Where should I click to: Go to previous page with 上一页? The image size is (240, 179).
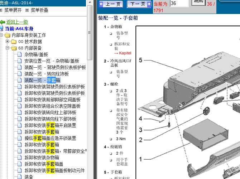[111, 4]
